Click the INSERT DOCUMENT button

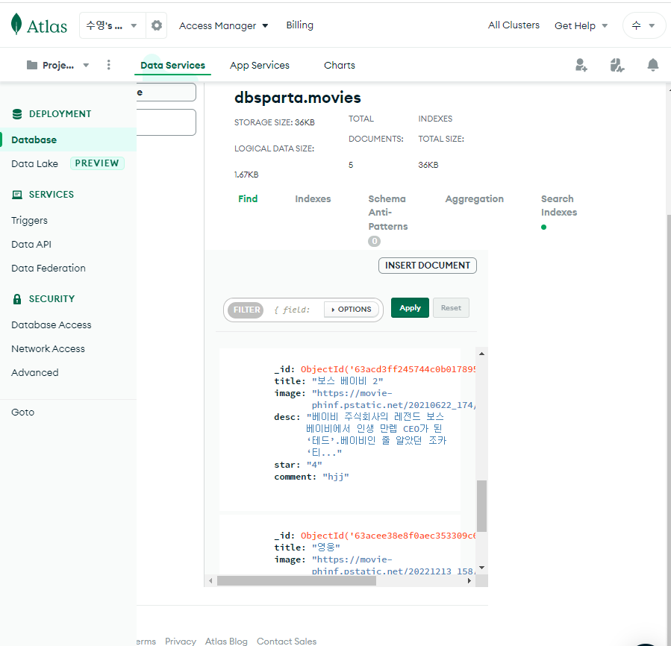pos(428,266)
